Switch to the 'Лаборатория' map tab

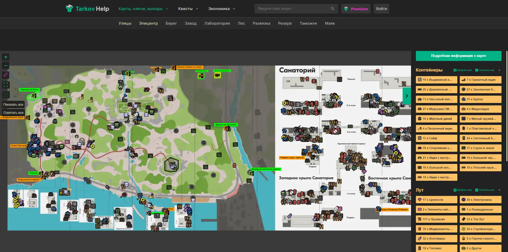[217, 23]
